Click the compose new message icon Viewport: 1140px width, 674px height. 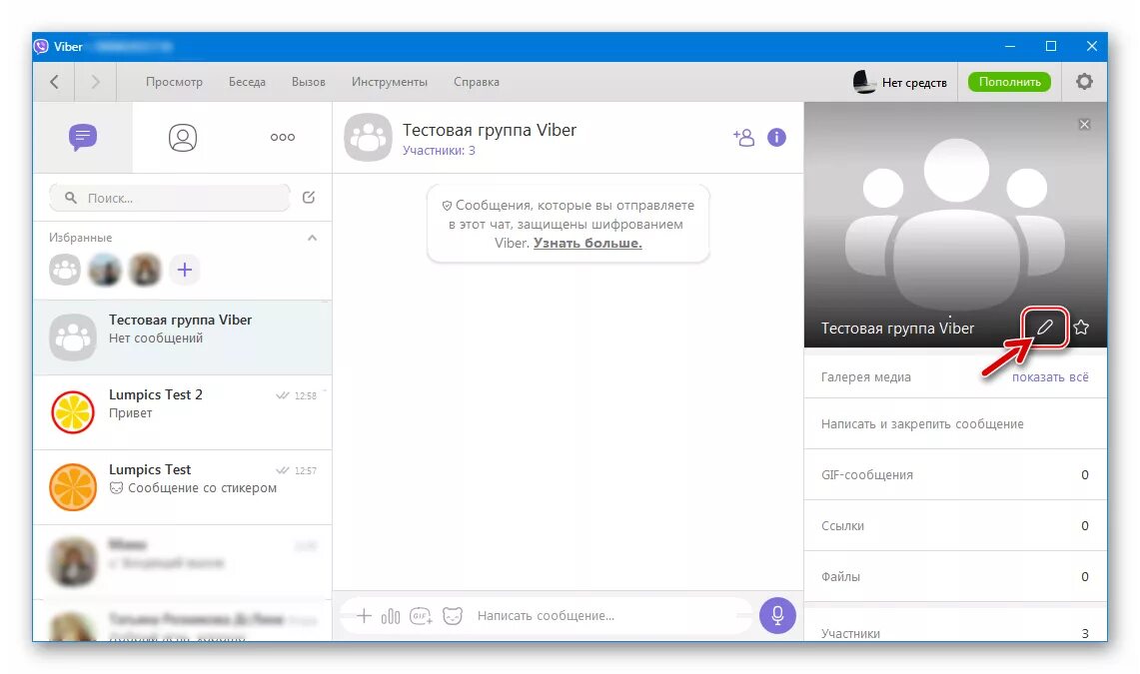(309, 197)
